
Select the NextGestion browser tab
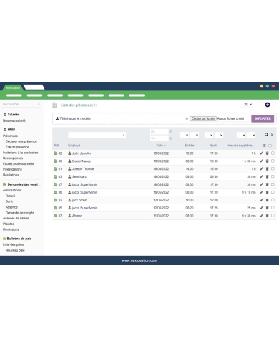[13, 87]
